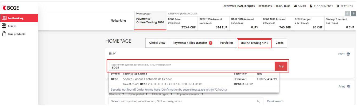Select BCGE Privé account 3'244 CHF
The image size is (357, 106).
[x=182, y=23]
